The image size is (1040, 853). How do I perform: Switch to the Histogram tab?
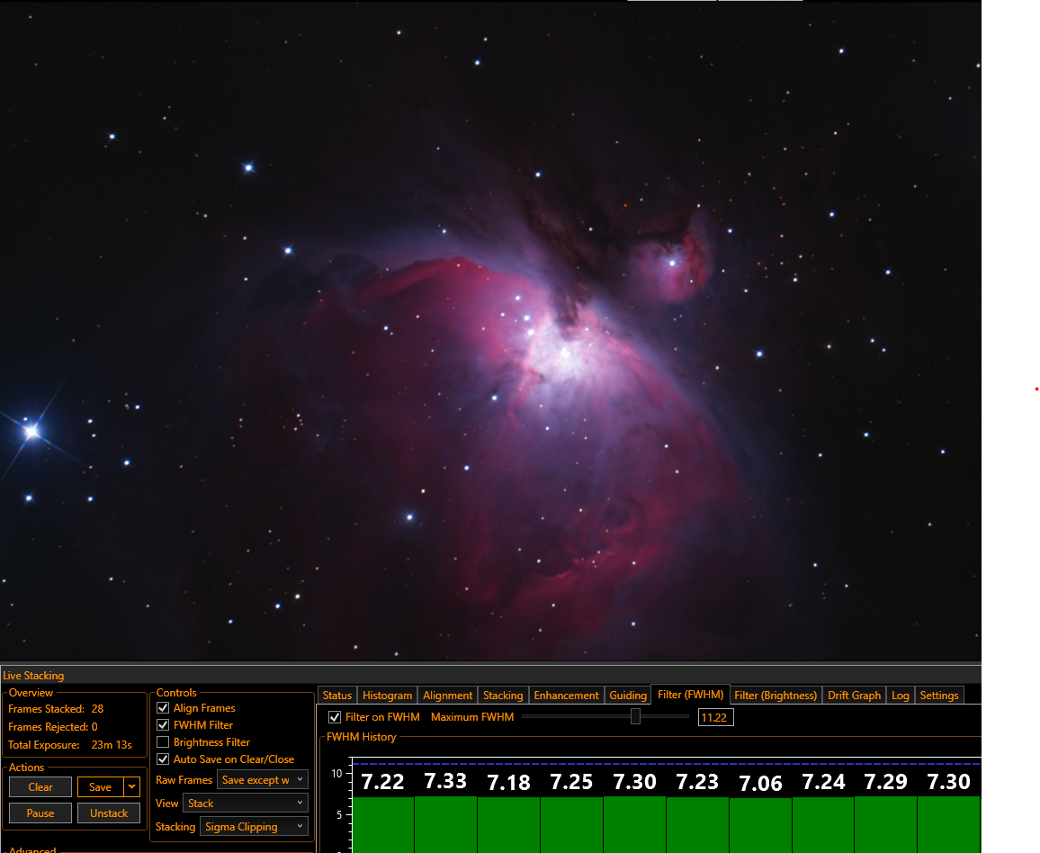pos(388,696)
